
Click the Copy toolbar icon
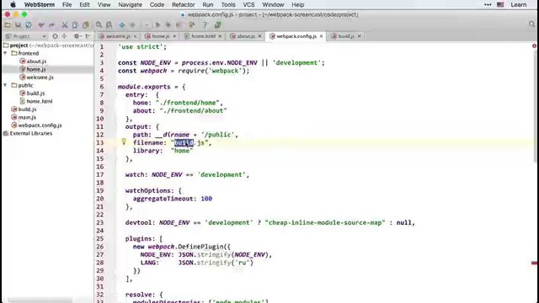click(x=75, y=25)
